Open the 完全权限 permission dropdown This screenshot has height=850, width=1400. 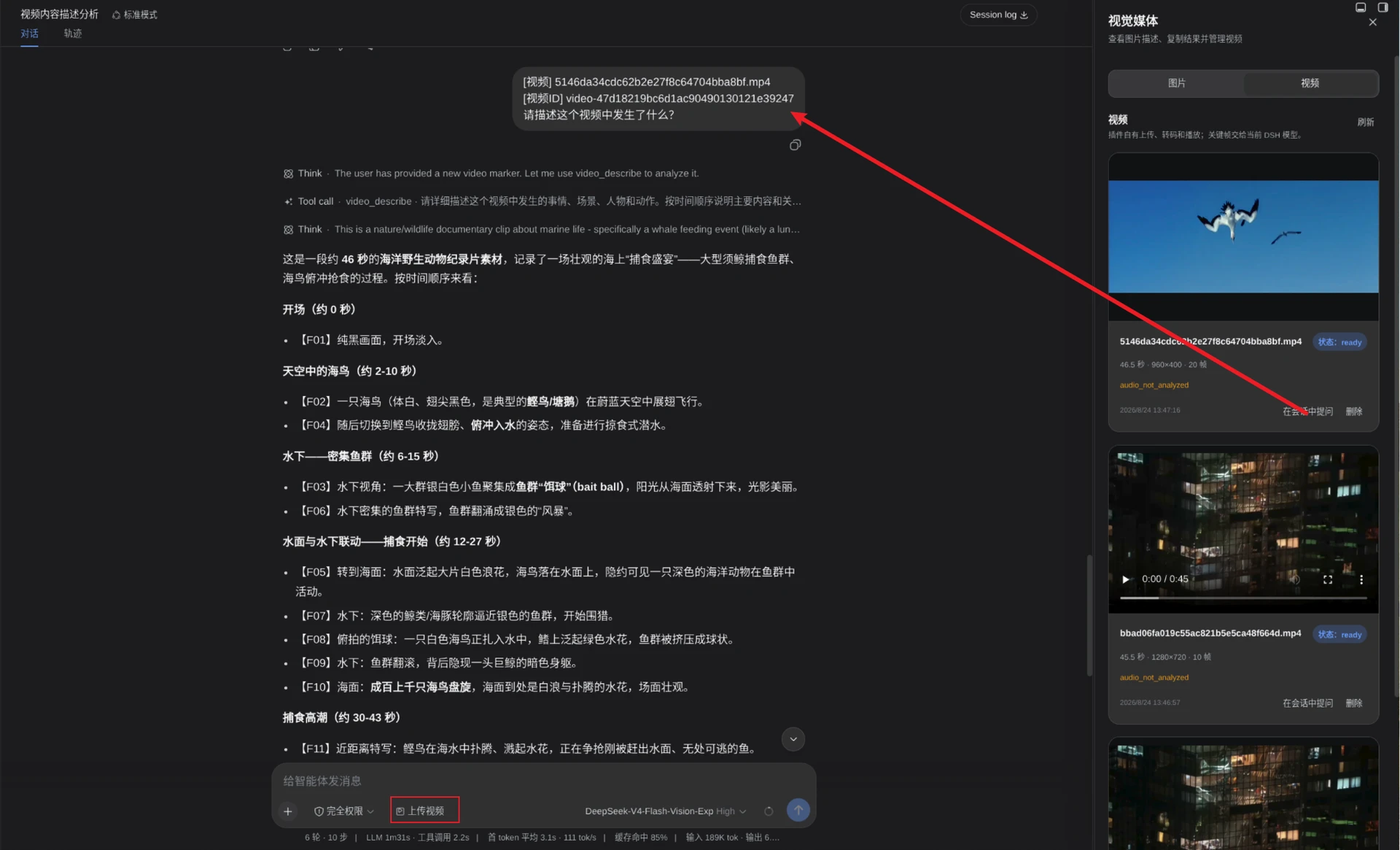(343, 811)
